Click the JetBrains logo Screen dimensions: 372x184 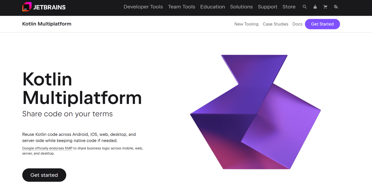click(44, 7)
